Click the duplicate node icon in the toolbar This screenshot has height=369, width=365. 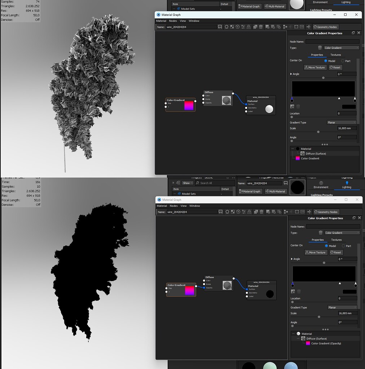(x=255, y=27)
